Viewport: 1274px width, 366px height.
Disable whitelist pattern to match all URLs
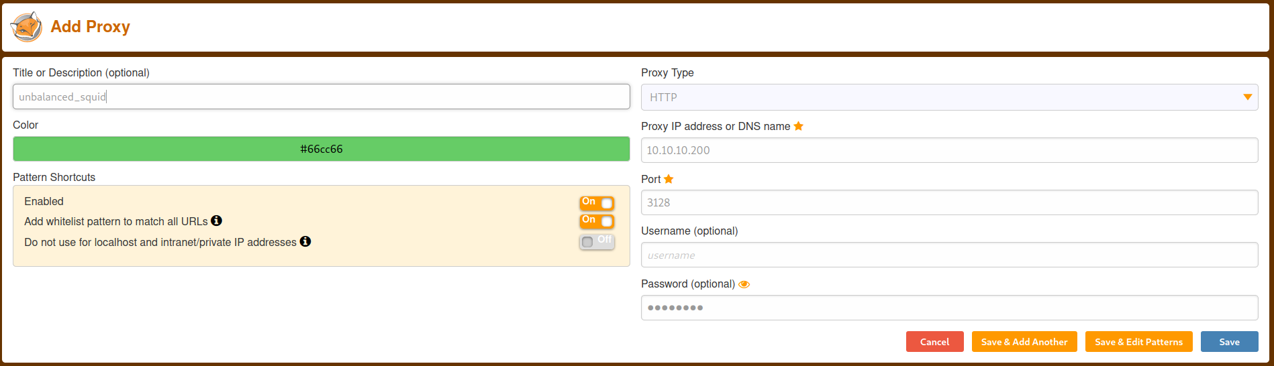click(x=597, y=221)
